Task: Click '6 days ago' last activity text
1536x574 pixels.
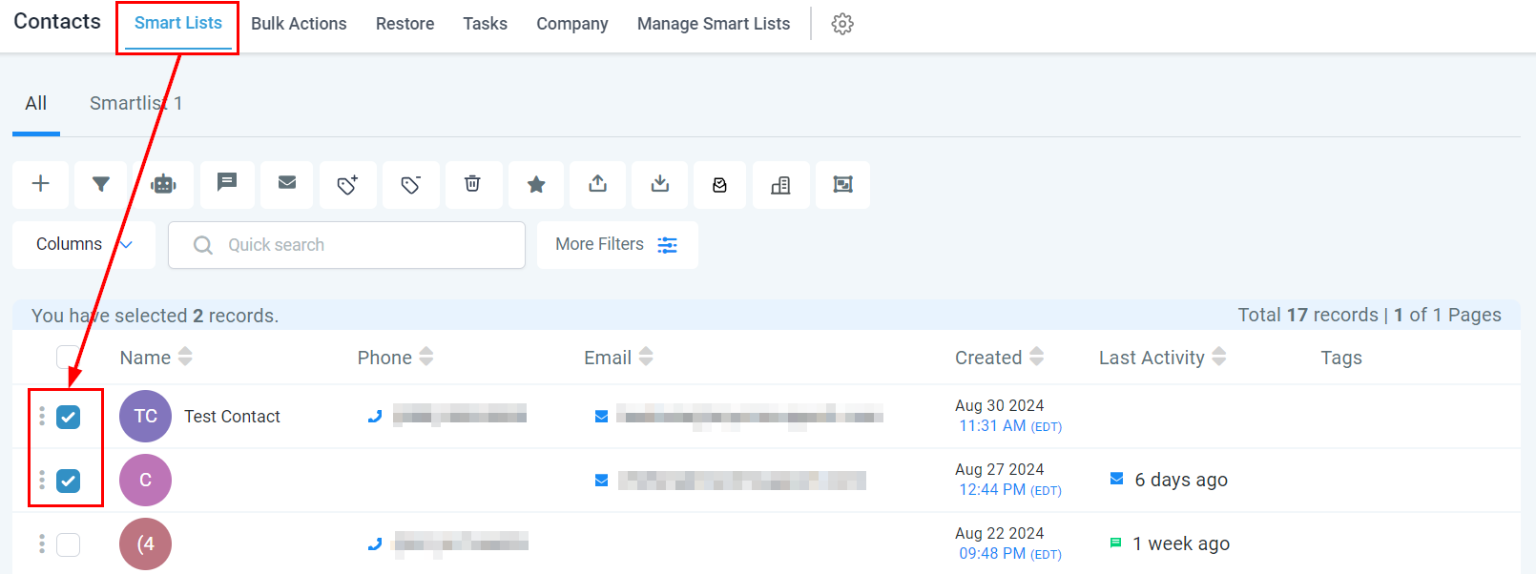Action: 1181,480
